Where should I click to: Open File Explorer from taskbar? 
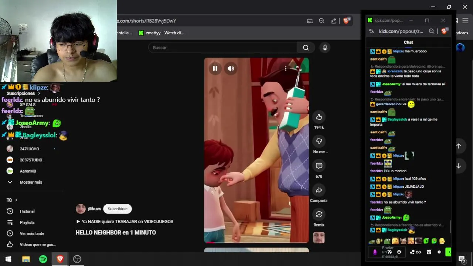coord(26,259)
